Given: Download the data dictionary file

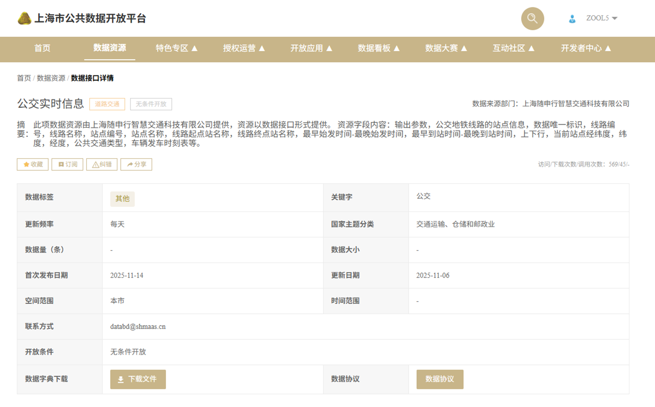Looking at the screenshot, I should [x=138, y=379].
